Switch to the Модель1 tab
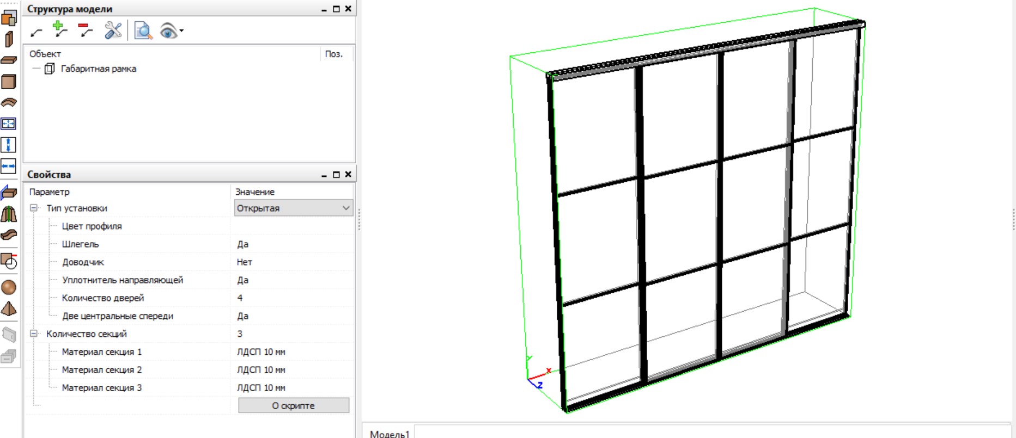The height and width of the screenshot is (438, 1016). 389,433
